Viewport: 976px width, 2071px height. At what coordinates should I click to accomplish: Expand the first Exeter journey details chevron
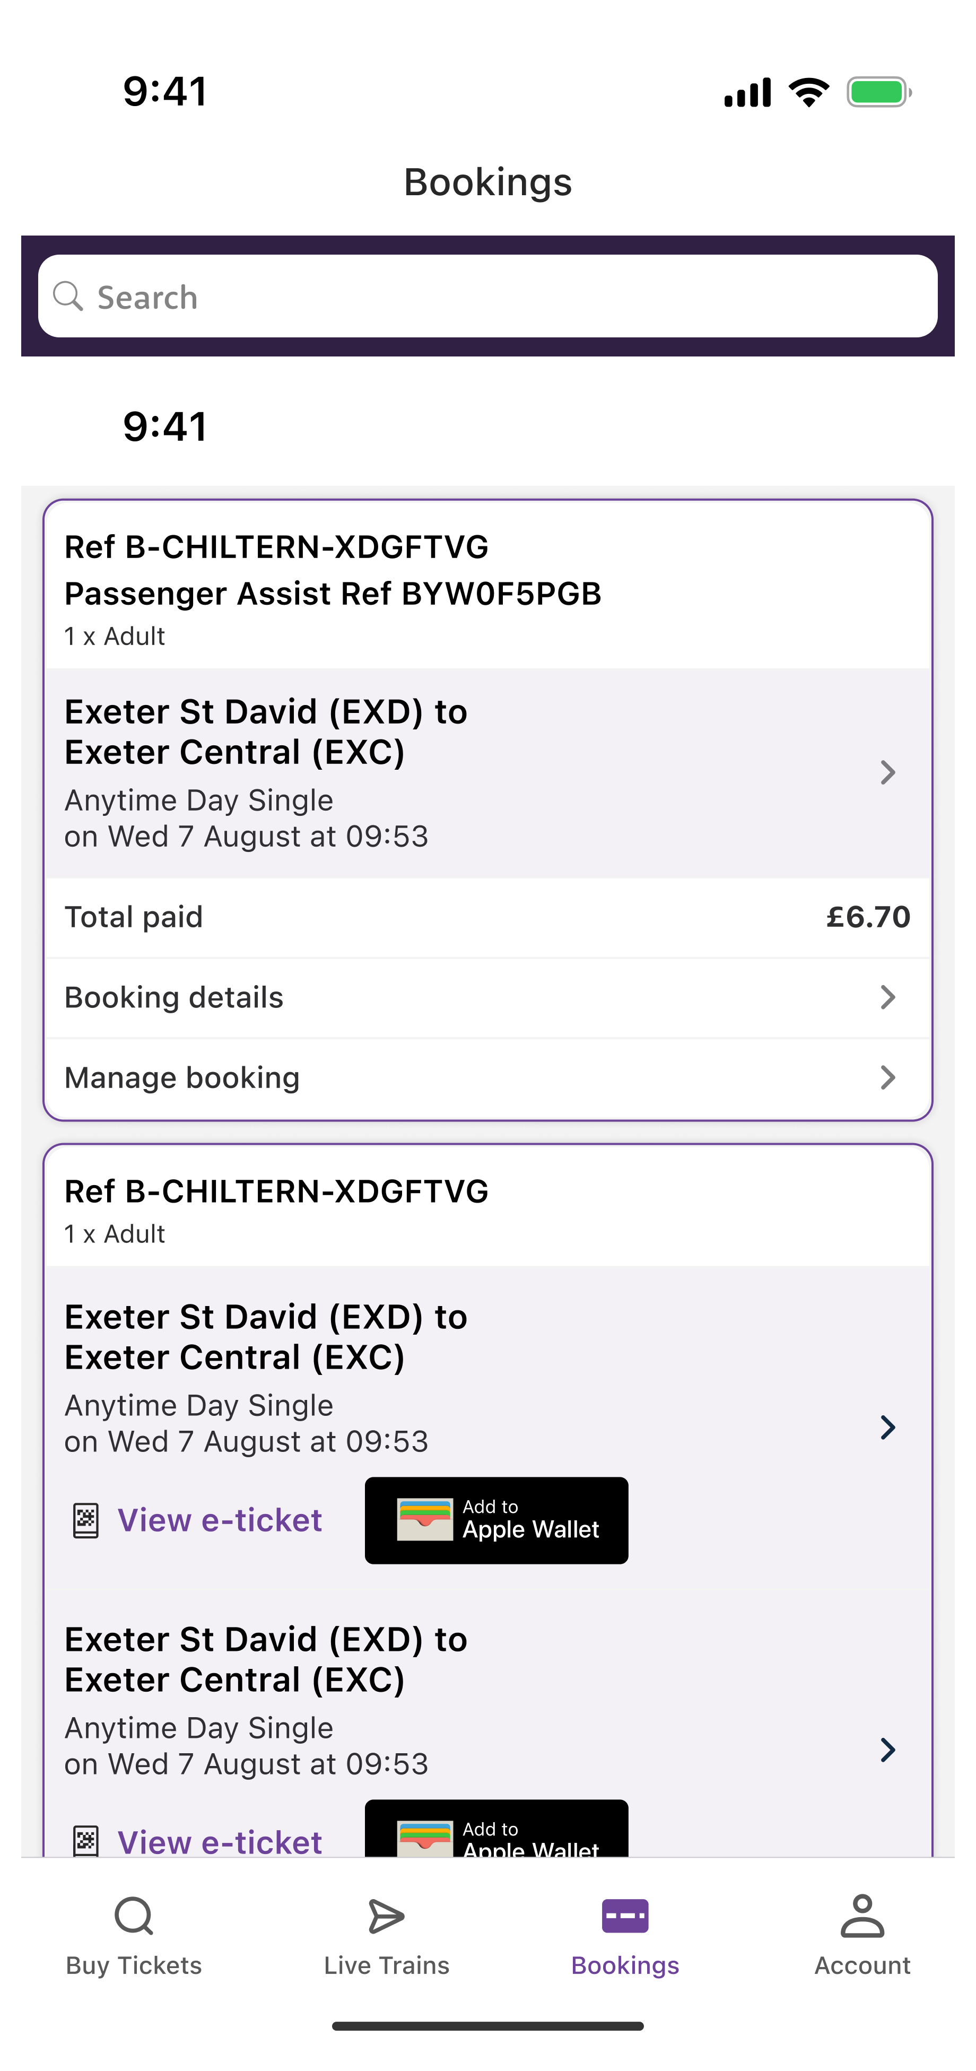tap(887, 772)
